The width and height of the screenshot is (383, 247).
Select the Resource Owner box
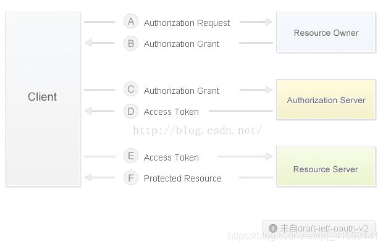326,32
